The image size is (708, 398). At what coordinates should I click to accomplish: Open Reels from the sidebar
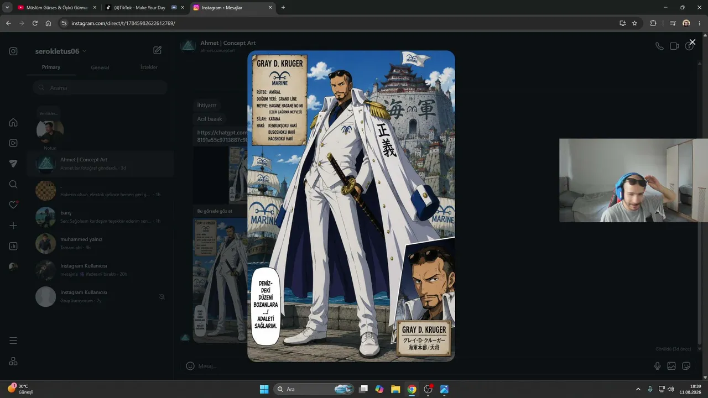point(13,143)
